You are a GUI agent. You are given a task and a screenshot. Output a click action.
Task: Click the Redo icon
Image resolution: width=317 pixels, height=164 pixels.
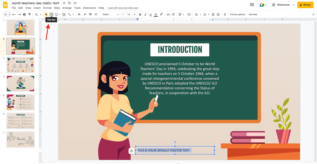19,15
